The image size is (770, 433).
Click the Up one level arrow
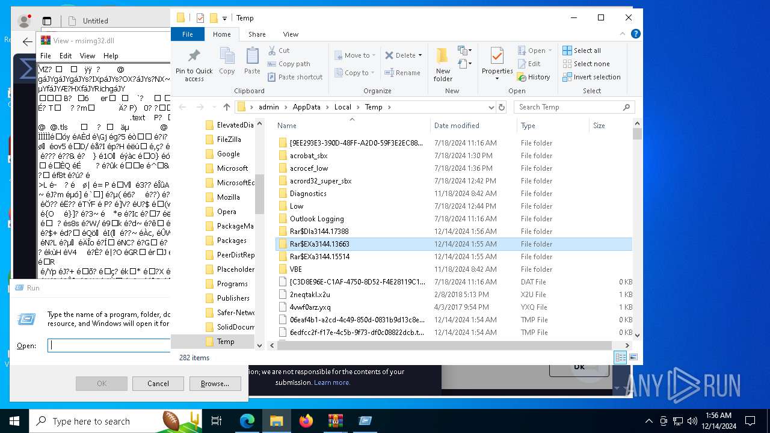pyautogui.click(x=226, y=107)
